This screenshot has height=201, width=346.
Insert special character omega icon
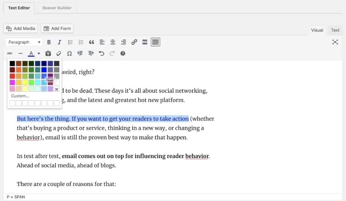coord(69,53)
